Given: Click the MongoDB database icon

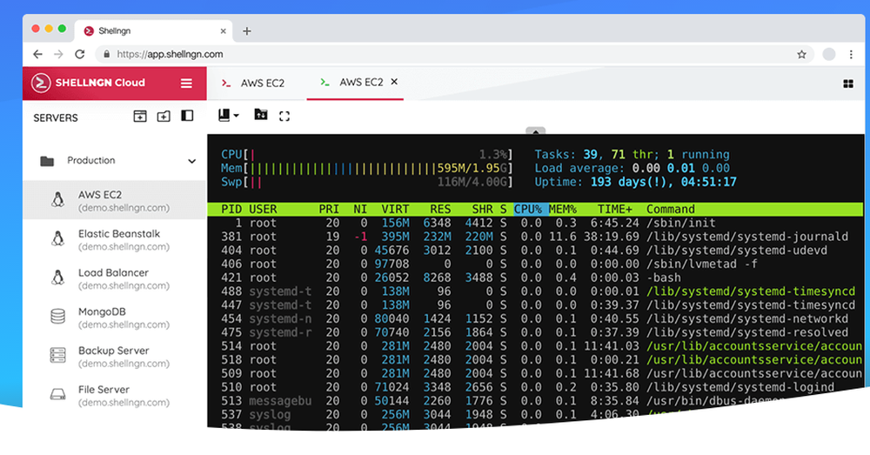Looking at the screenshot, I should 57,317.
